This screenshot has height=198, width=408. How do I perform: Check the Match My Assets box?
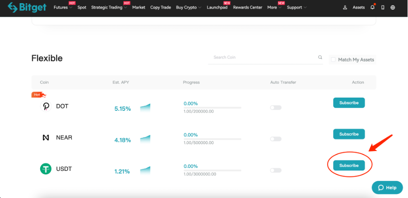click(333, 60)
